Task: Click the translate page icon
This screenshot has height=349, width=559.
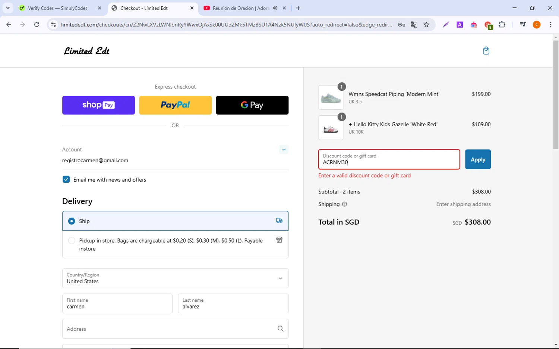Action: pos(414,25)
